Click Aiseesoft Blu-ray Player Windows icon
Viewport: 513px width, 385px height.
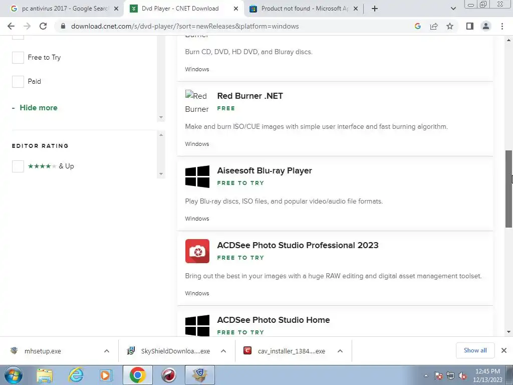click(197, 176)
